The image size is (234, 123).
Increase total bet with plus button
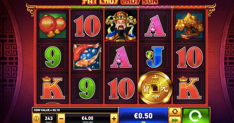(x=114, y=119)
